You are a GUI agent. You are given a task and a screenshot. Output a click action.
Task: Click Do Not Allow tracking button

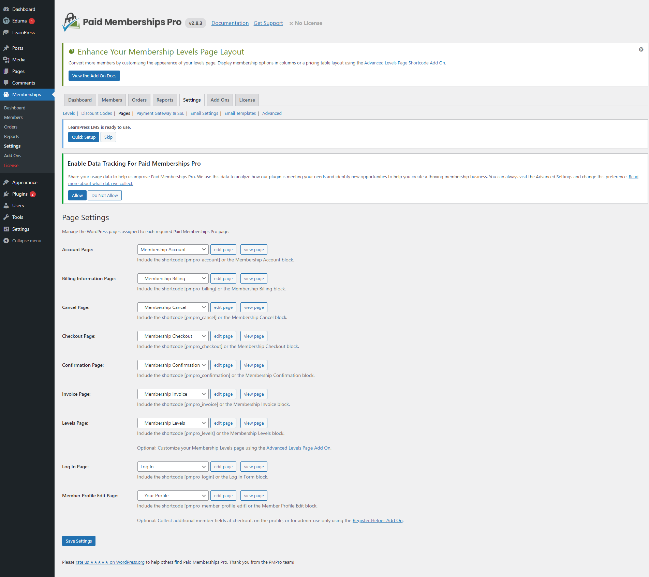[105, 195]
